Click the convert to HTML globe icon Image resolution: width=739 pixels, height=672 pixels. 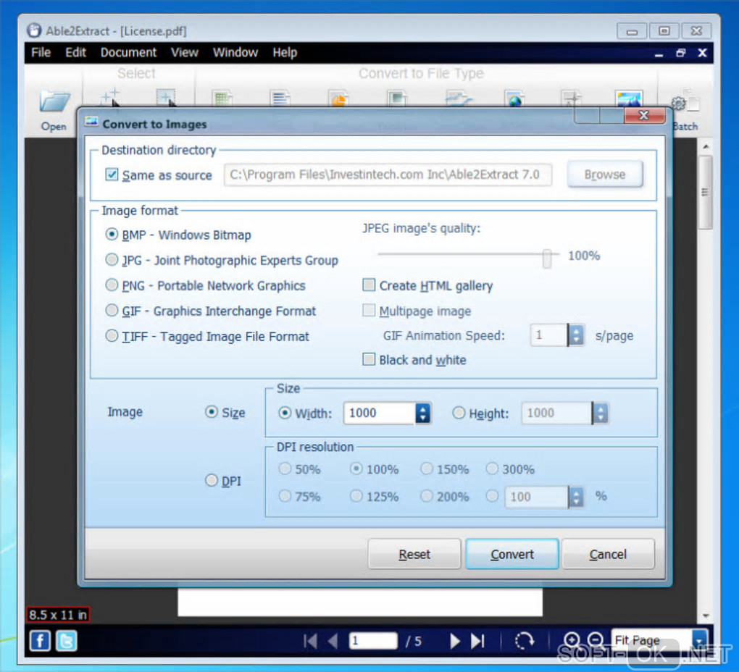pyautogui.click(x=514, y=98)
